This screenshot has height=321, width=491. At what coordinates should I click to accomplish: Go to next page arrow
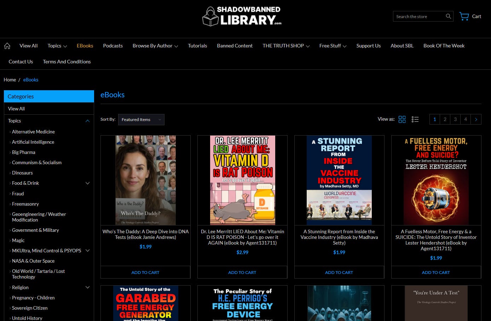pyautogui.click(x=476, y=119)
